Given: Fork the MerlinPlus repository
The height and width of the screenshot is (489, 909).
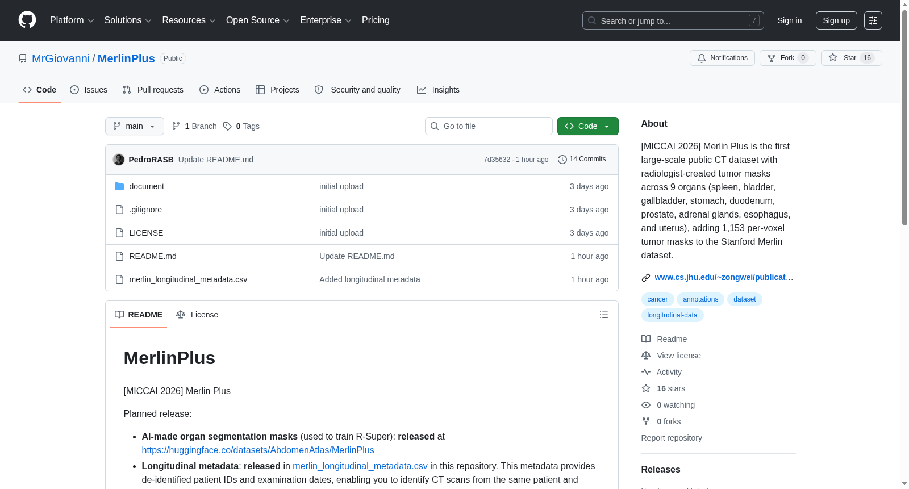Looking at the screenshot, I should (x=787, y=58).
